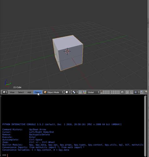The image size is (149, 157).
Task: Select the Cube object in the viewport
Action: point(68,53)
